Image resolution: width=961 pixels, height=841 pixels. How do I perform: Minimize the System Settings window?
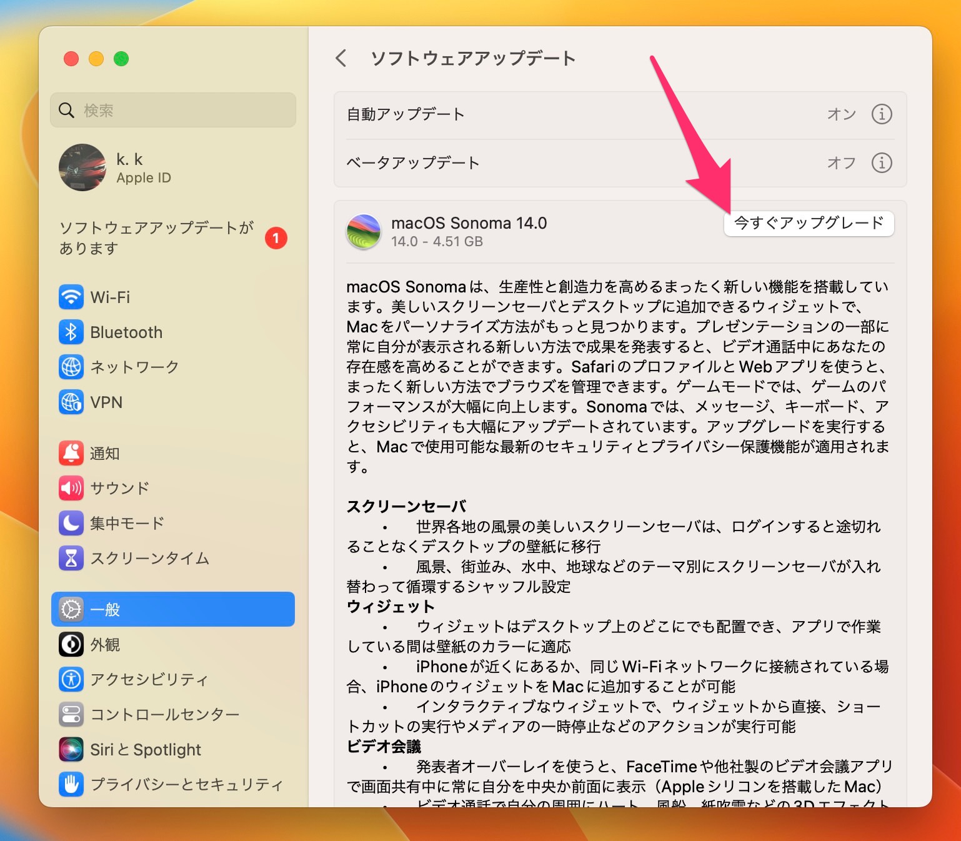click(96, 59)
